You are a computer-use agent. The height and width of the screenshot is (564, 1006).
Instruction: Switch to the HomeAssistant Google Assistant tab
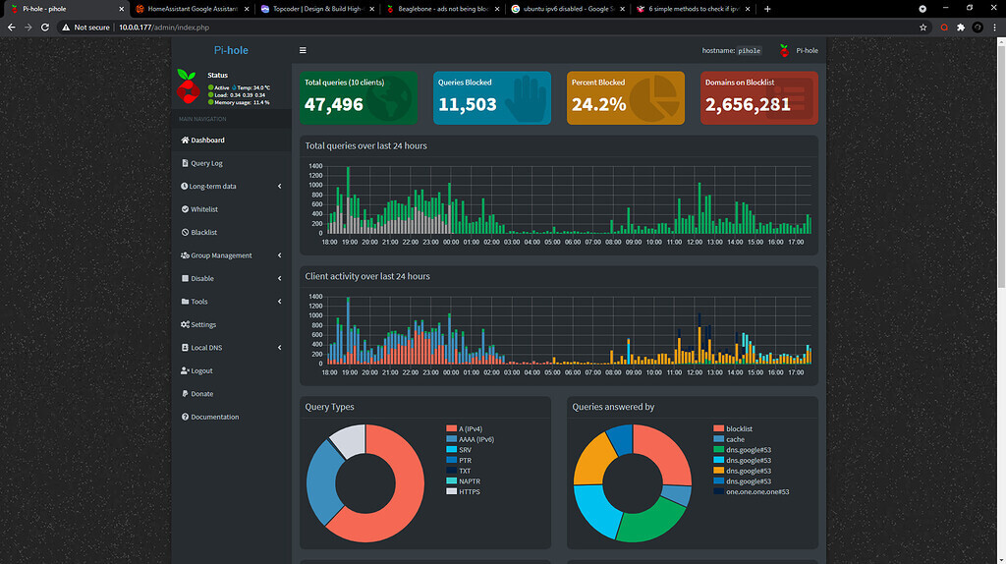coord(191,9)
